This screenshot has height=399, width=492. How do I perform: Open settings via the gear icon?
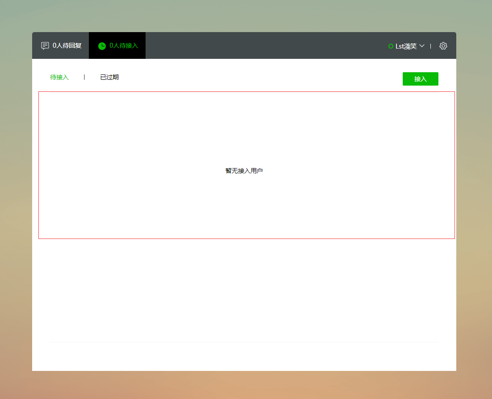[x=443, y=46]
